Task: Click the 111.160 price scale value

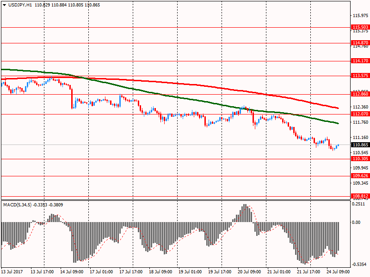Action: (x=360, y=138)
